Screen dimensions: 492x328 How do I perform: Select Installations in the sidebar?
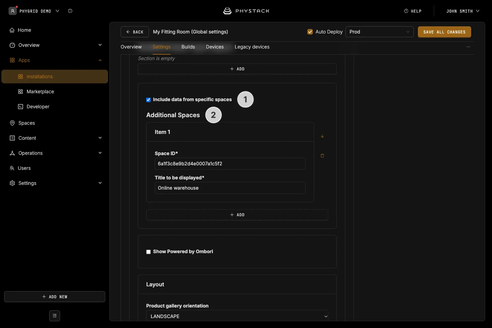coord(55,77)
